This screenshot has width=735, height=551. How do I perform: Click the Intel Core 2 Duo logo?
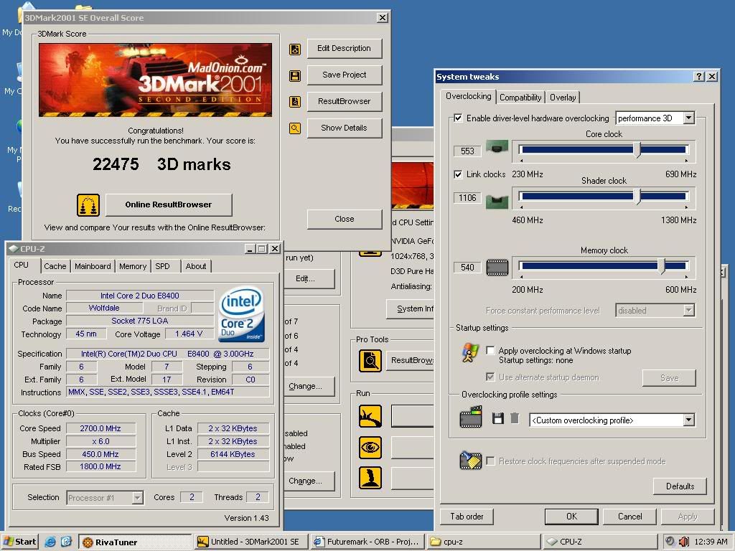pyautogui.click(x=242, y=314)
